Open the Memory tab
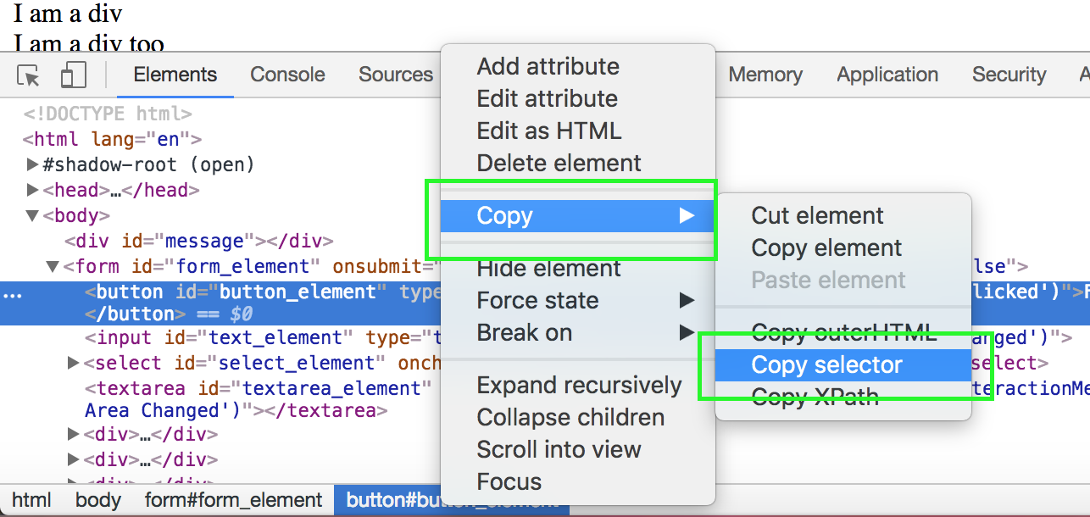The image size is (1090, 517). click(765, 75)
